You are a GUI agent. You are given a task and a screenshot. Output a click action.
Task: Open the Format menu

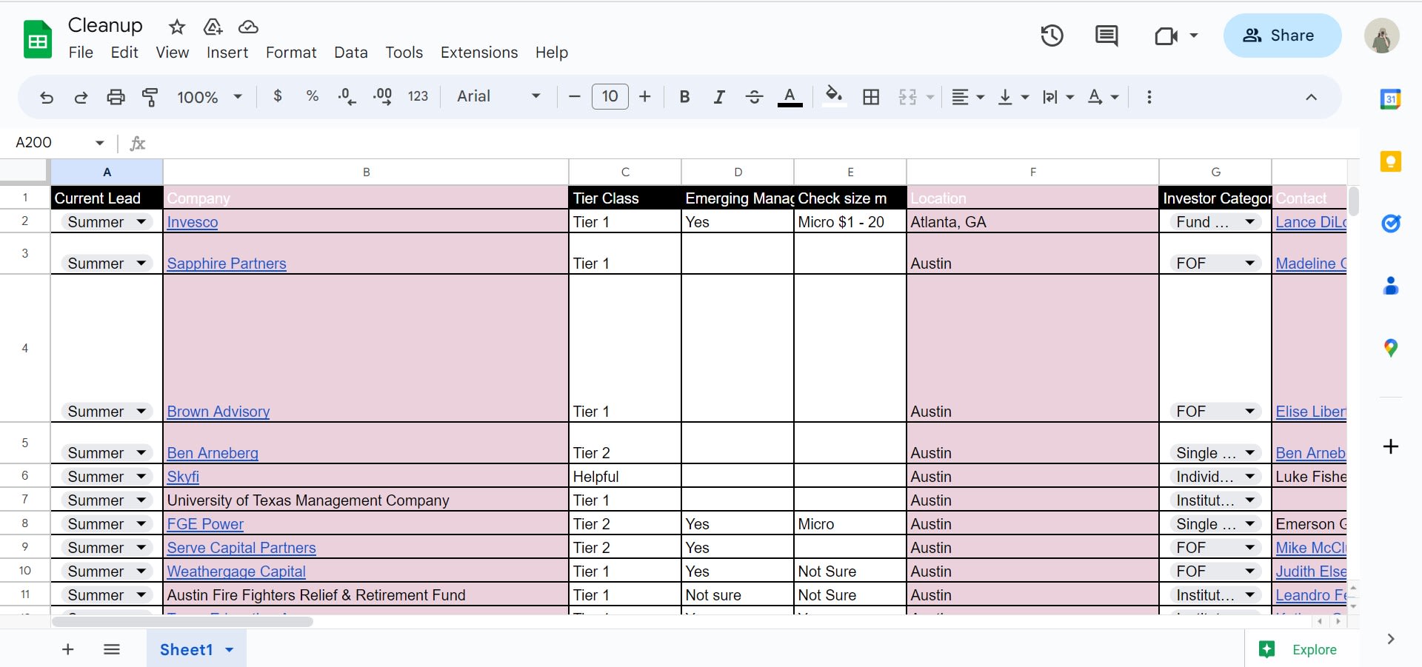point(291,53)
